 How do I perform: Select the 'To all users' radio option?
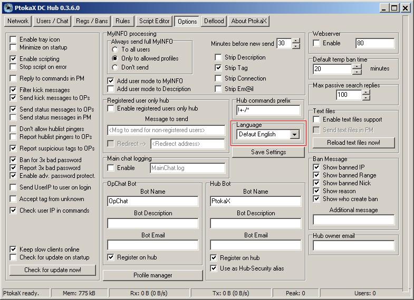pos(115,49)
